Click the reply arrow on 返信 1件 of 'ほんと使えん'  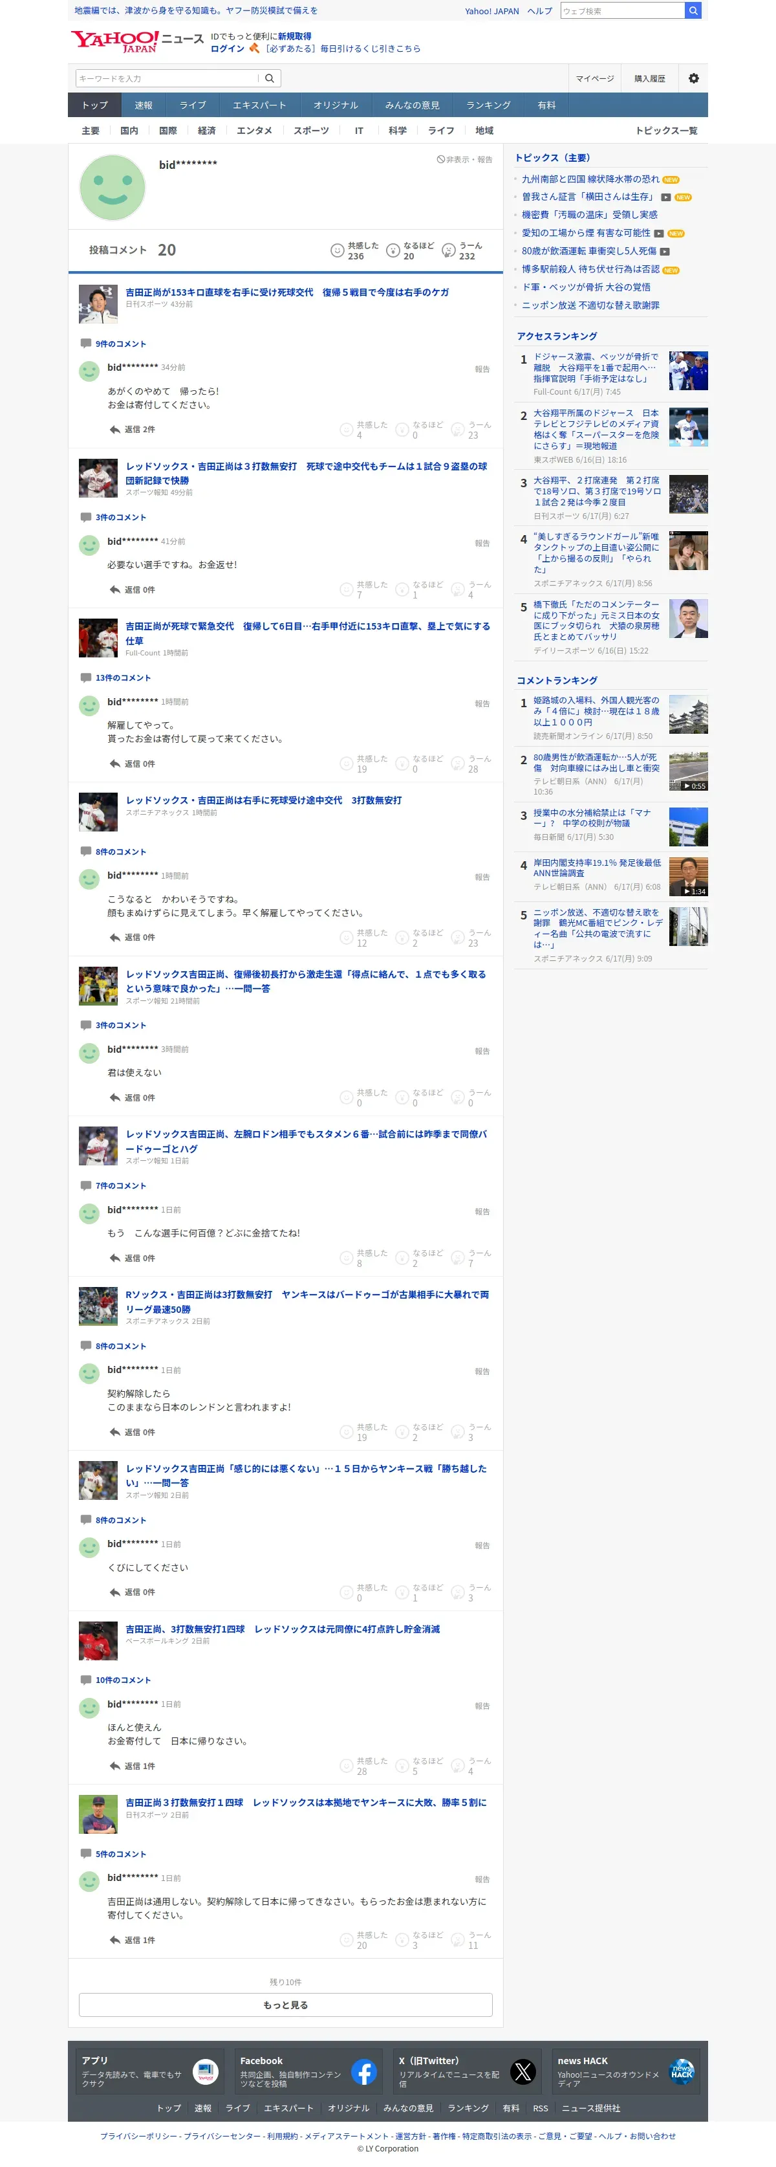click(x=114, y=1766)
